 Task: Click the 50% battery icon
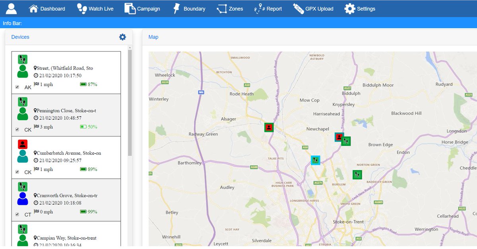click(83, 127)
